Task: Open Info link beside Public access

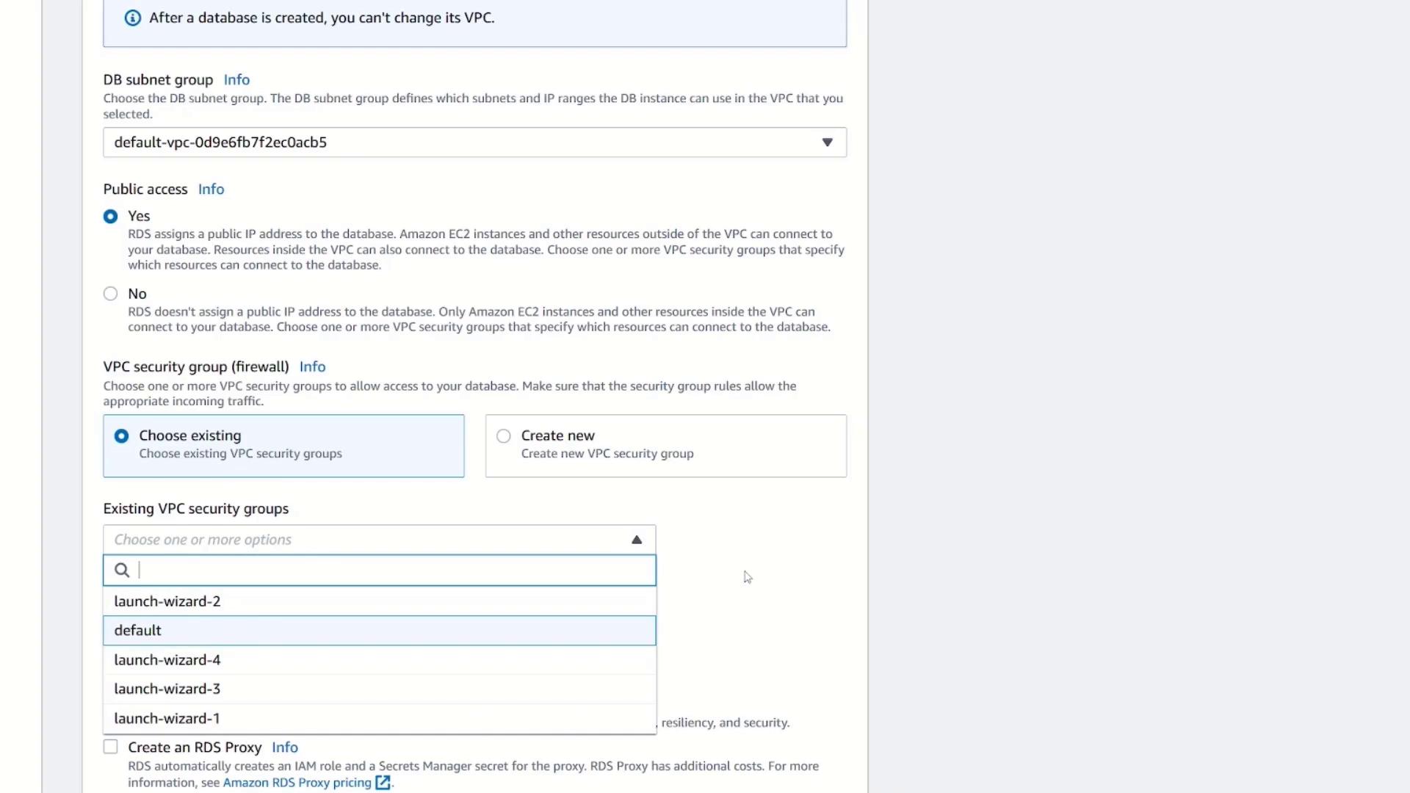Action: (x=211, y=189)
